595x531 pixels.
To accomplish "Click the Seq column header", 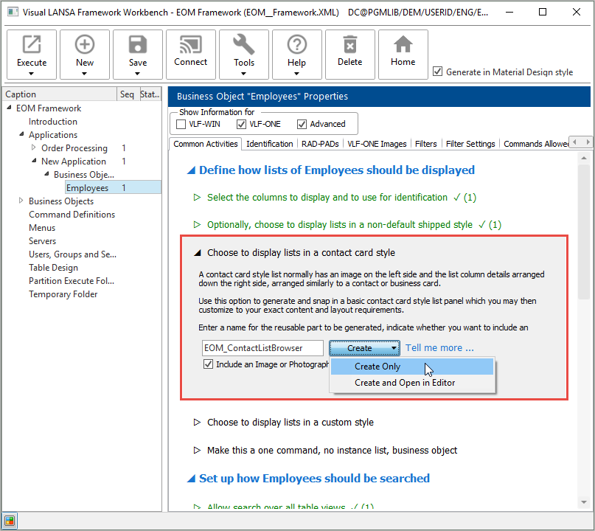I will point(127,94).
